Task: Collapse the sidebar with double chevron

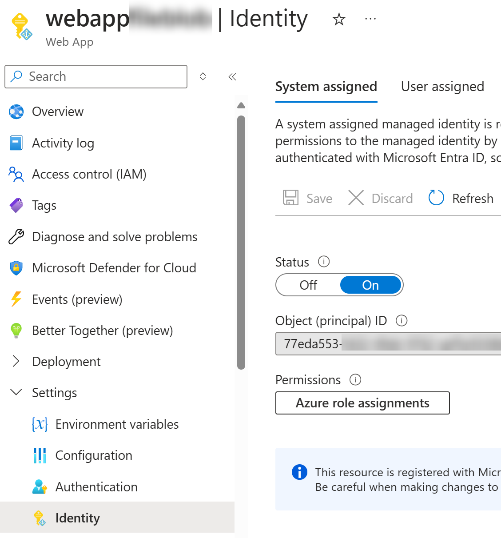Action: click(x=232, y=77)
